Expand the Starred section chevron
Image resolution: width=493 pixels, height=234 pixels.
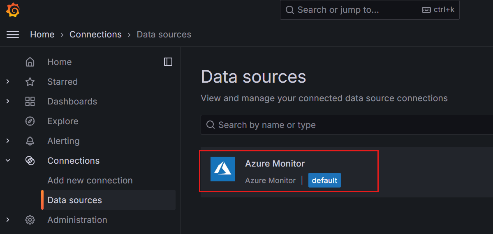coord(8,82)
